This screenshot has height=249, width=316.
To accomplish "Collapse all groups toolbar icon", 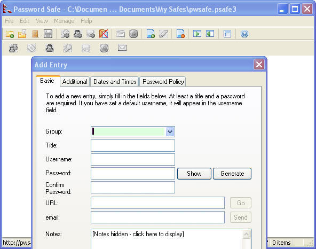I will [210, 34].
